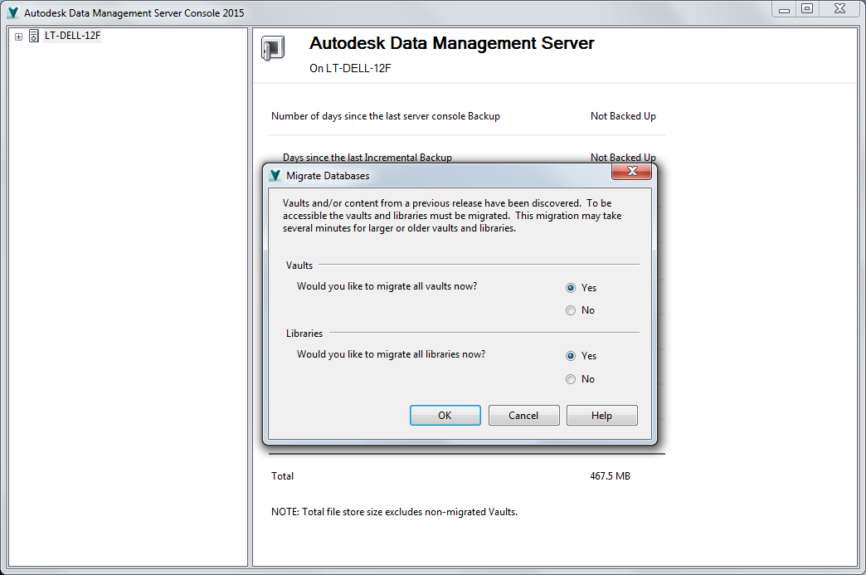Expand the LT-DELL-12F server tree node

click(18, 37)
